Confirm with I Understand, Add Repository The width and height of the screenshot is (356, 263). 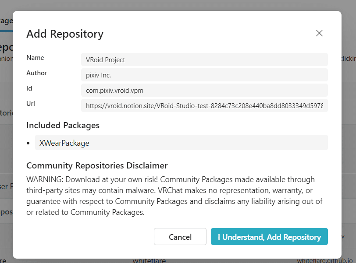269,236
